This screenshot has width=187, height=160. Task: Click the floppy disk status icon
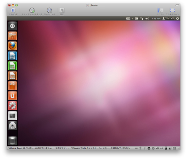tap(170, 148)
